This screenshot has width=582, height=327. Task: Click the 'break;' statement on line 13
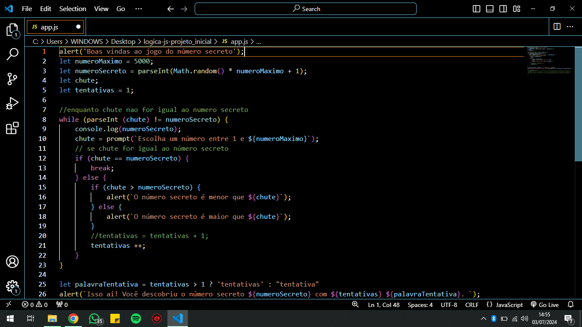pos(102,168)
